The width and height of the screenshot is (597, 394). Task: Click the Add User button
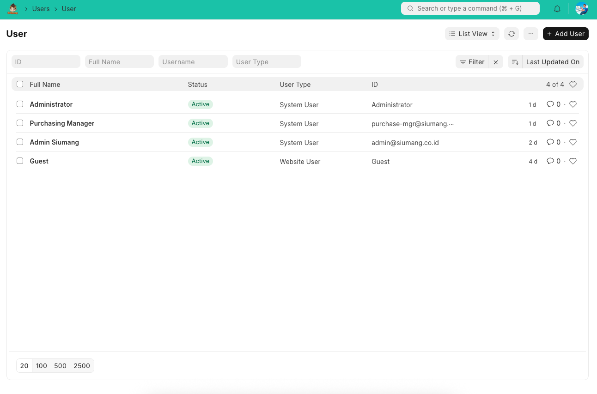[x=566, y=34]
